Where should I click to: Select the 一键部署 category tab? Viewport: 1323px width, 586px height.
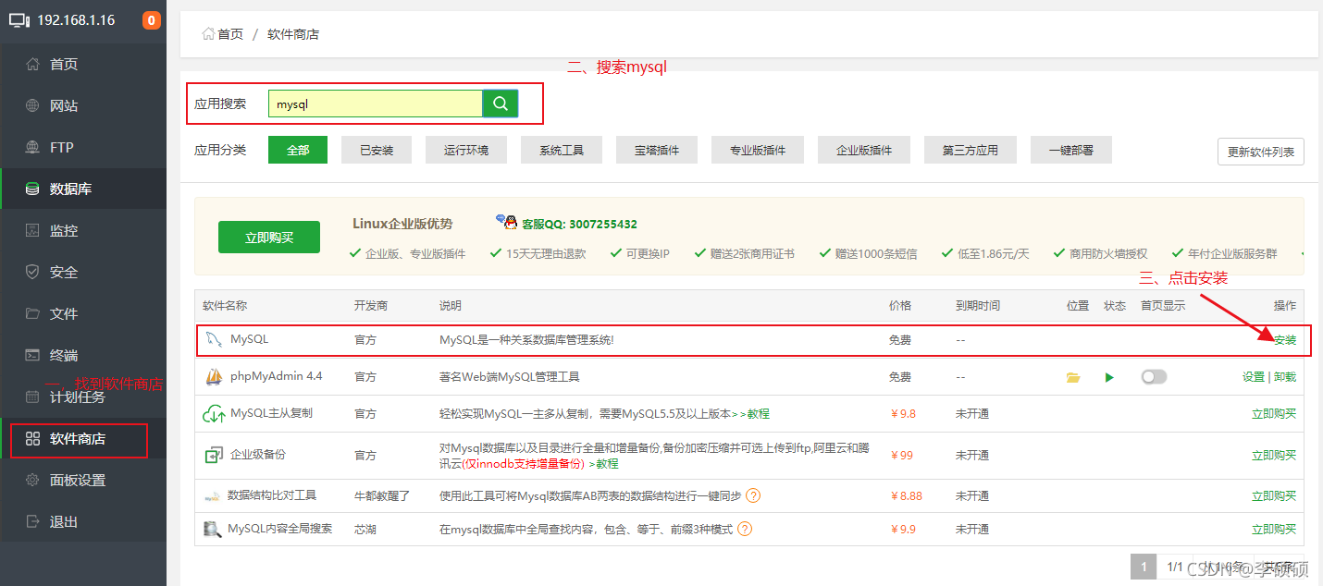point(1071,150)
